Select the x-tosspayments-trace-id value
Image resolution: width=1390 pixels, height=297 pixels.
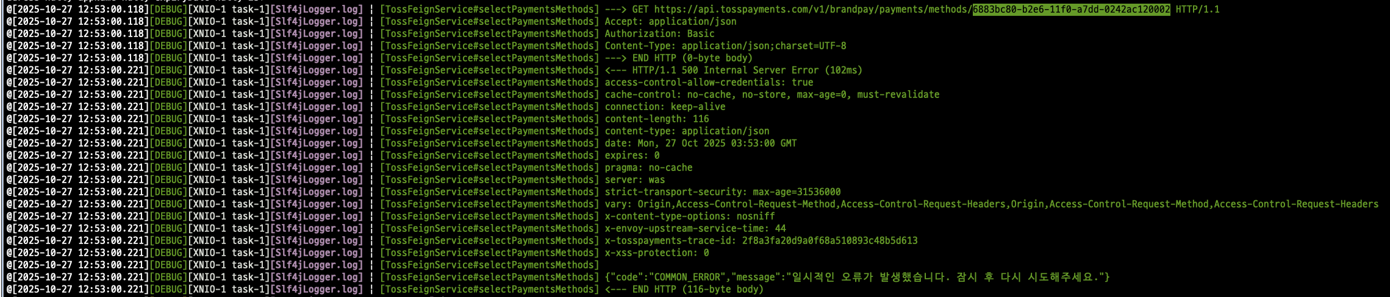(x=829, y=240)
